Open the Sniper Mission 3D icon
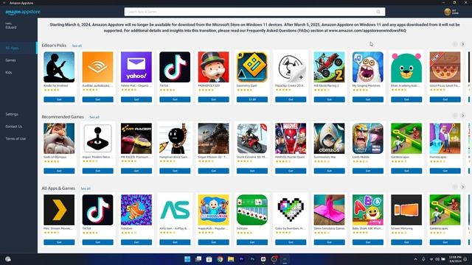Image resolution: width=472 pixels, height=265 pixels. 213,138
